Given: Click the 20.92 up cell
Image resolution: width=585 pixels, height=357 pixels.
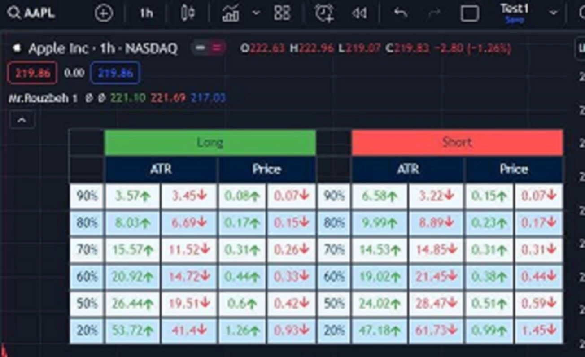Looking at the screenshot, I should pos(132,277).
